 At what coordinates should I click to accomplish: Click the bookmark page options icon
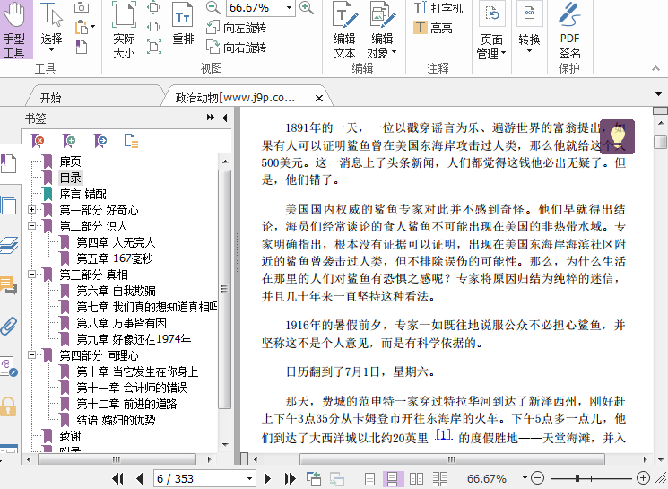131,140
